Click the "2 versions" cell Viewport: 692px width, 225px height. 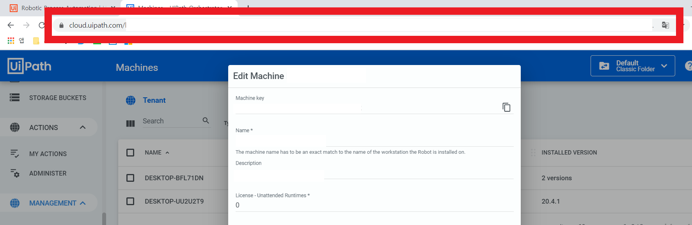(x=557, y=178)
